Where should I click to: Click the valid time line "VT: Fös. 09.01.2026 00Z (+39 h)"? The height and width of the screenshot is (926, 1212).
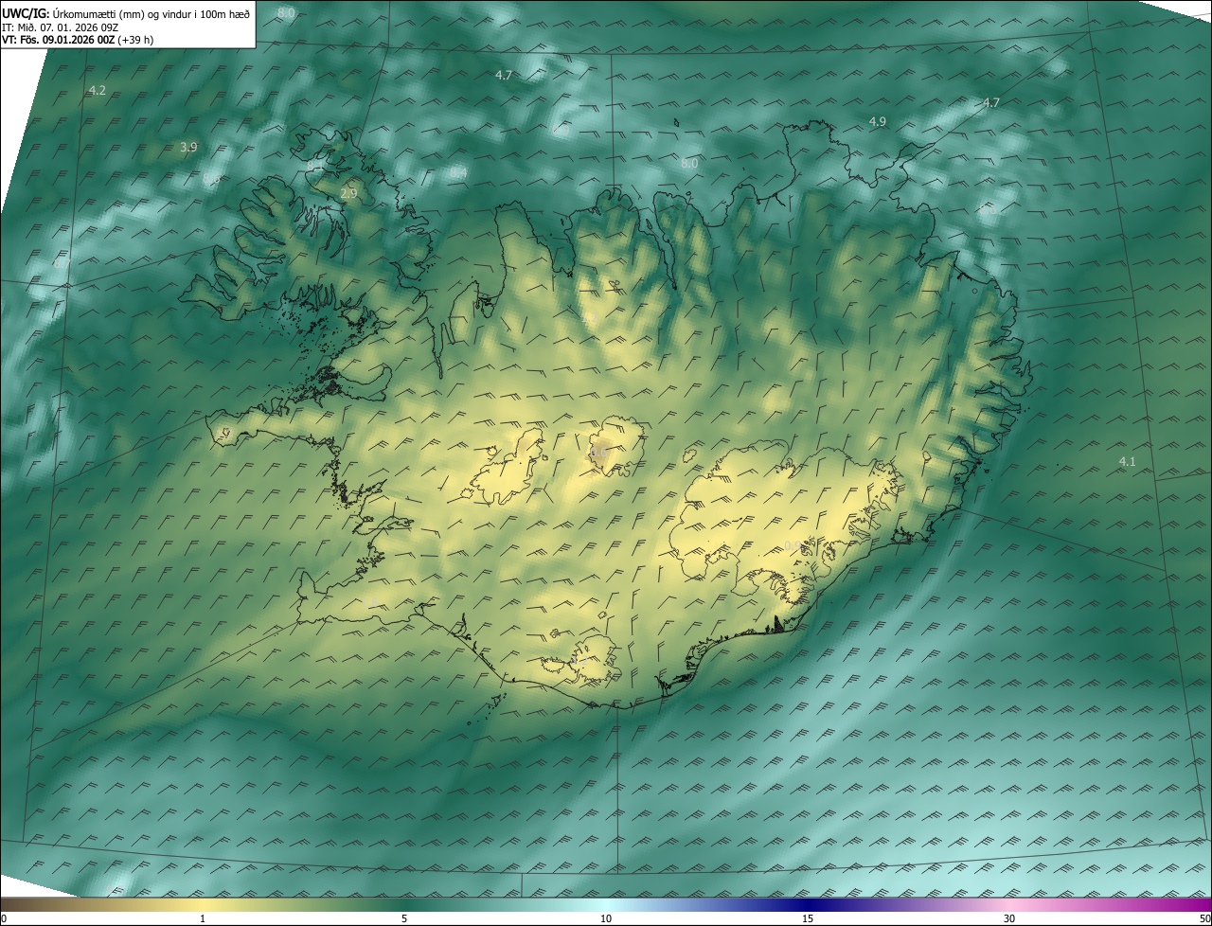click(x=76, y=41)
